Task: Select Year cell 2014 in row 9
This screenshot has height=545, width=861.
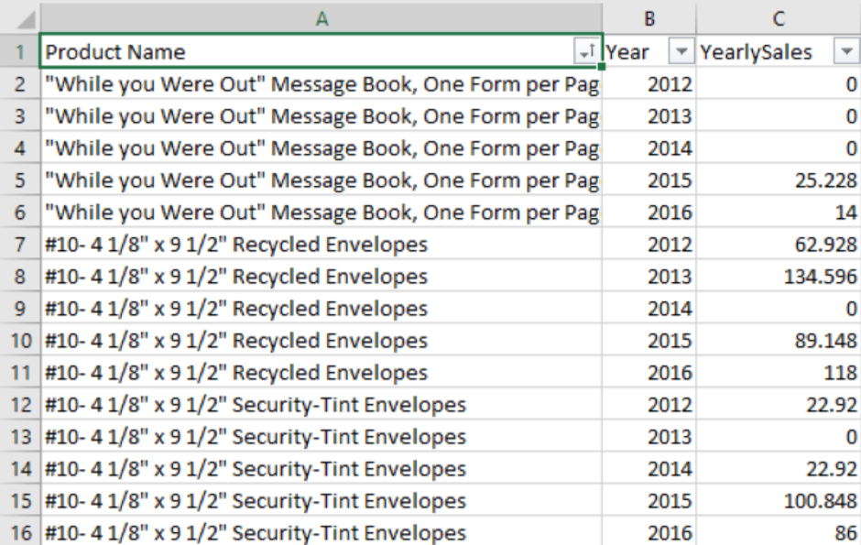Action: pyautogui.click(x=648, y=309)
